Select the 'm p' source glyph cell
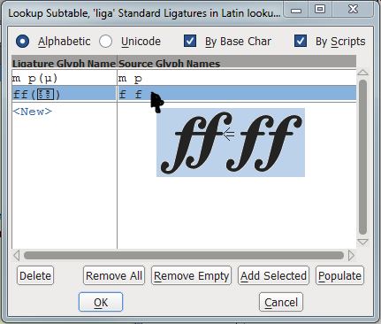The height and width of the screenshot is (324, 381). tap(237, 78)
